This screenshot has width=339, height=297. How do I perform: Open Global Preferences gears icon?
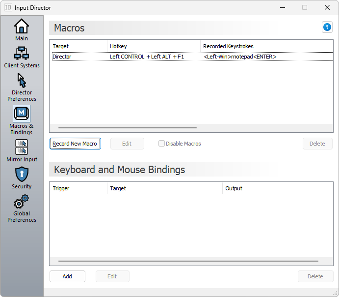pos(22,202)
